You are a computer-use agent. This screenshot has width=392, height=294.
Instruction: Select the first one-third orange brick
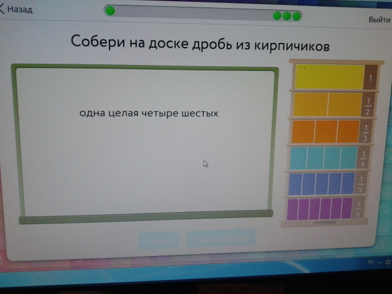pos(303,132)
